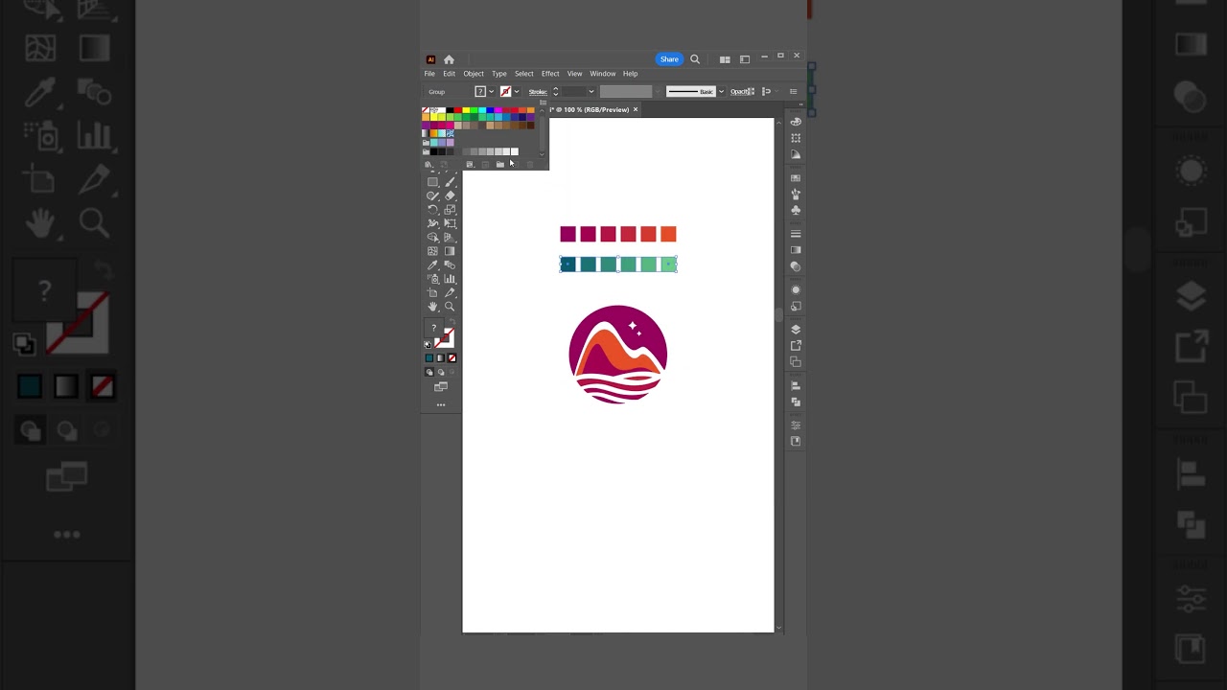The height and width of the screenshot is (690, 1227).
Task: Open the Transparency panel icon
Action: [x=796, y=267]
